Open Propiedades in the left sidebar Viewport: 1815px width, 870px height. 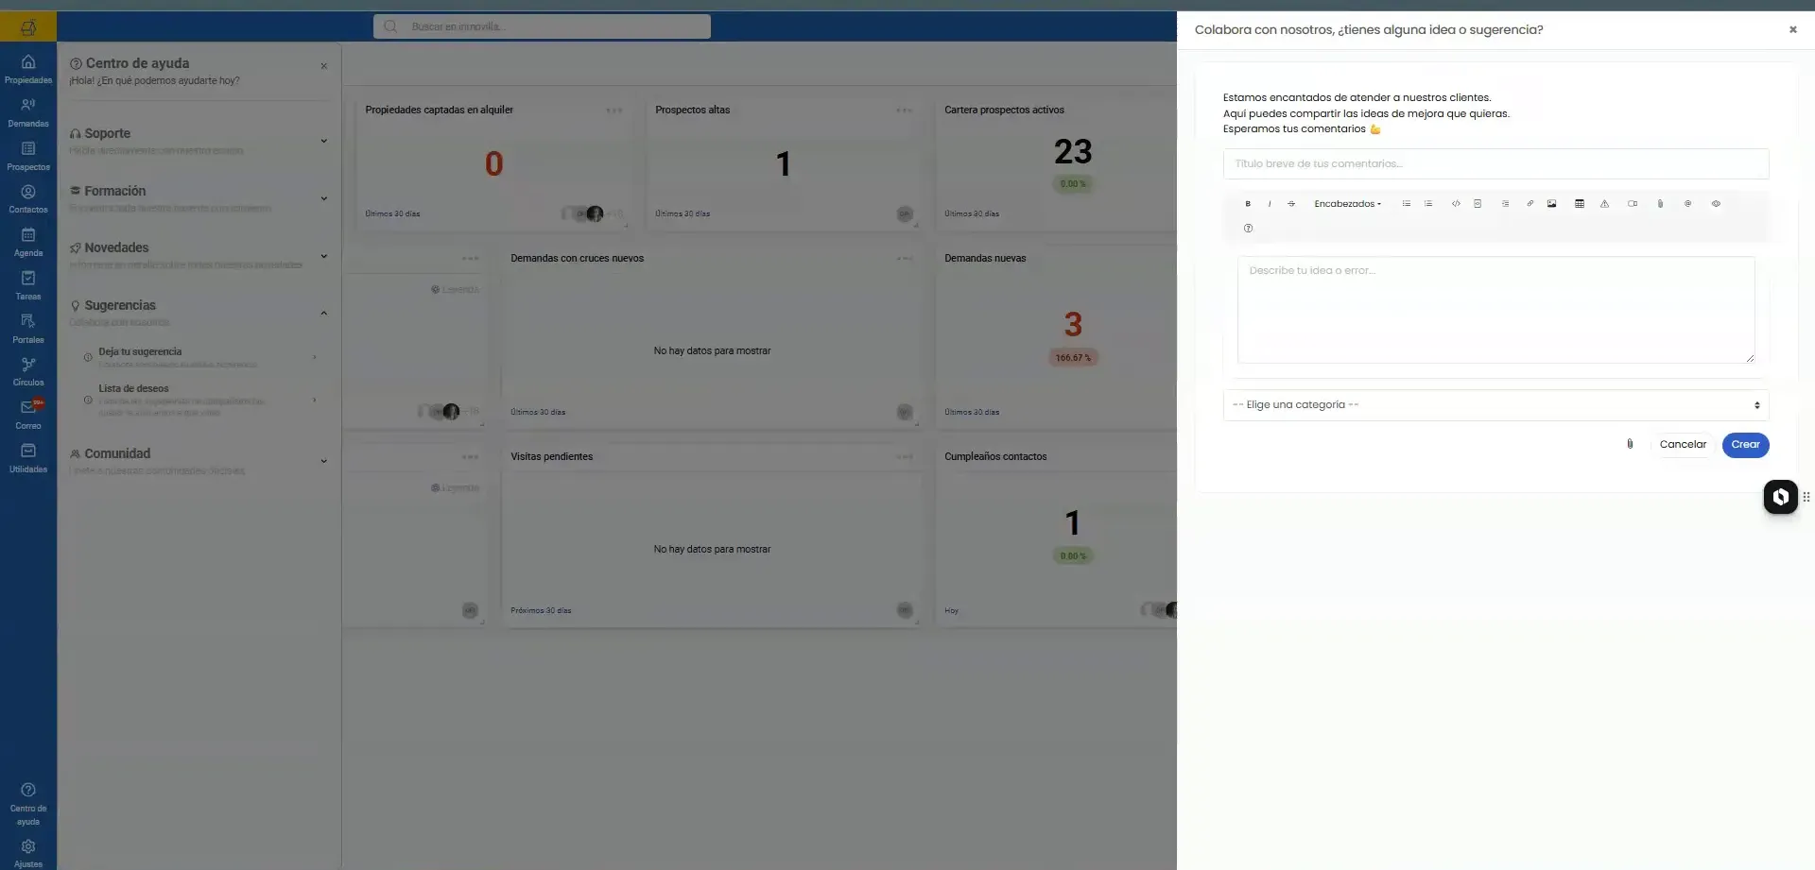click(28, 69)
